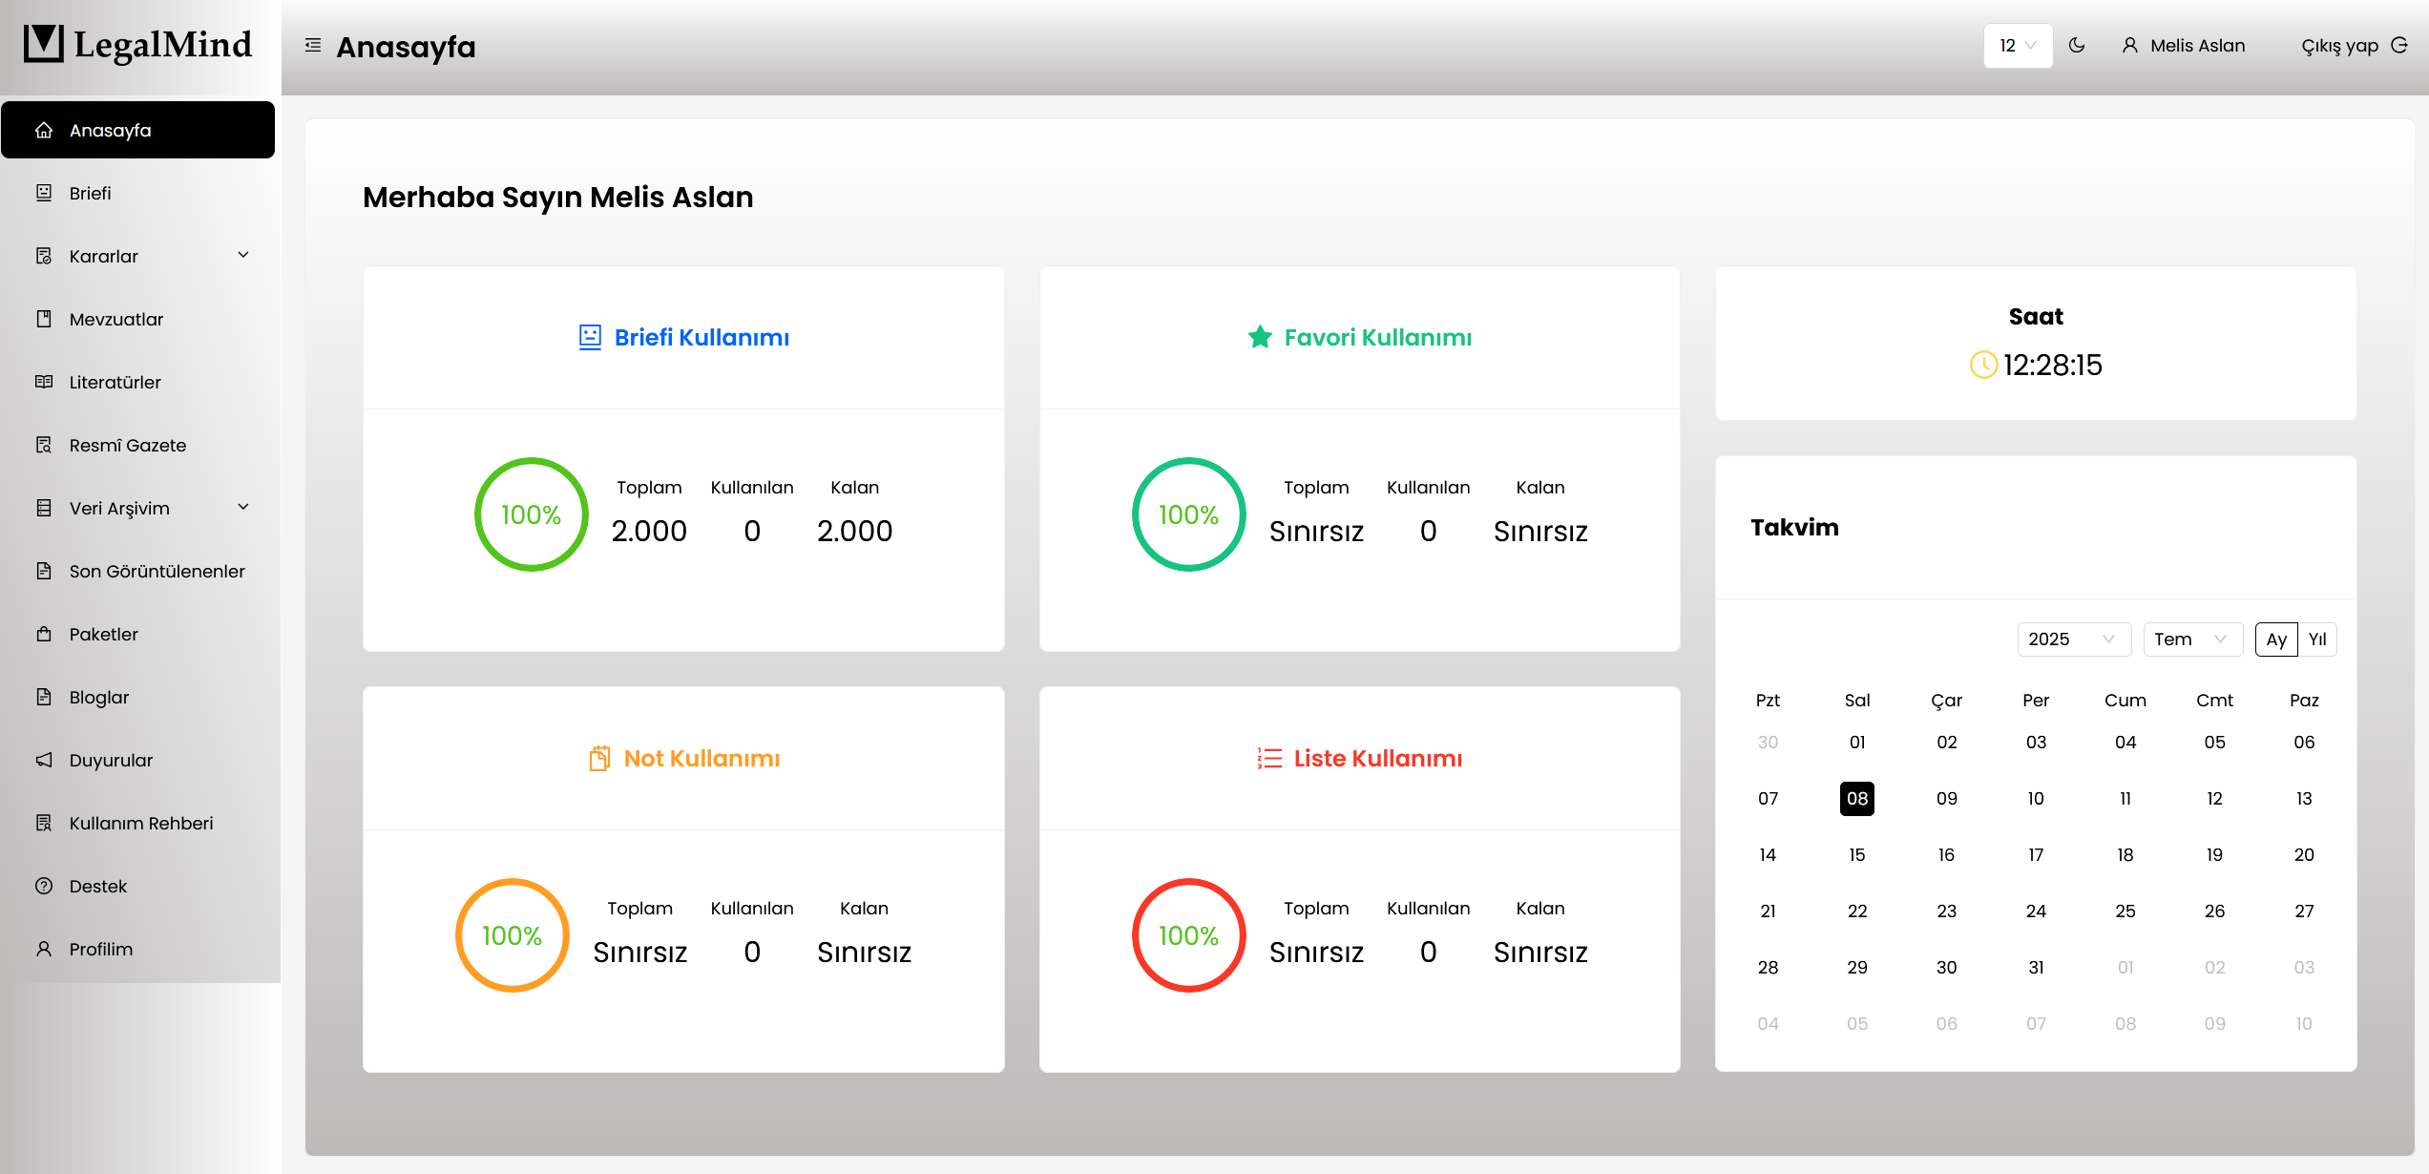Go to Resmî Gazete page
The width and height of the screenshot is (2429, 1174).
tap(127, 445)
